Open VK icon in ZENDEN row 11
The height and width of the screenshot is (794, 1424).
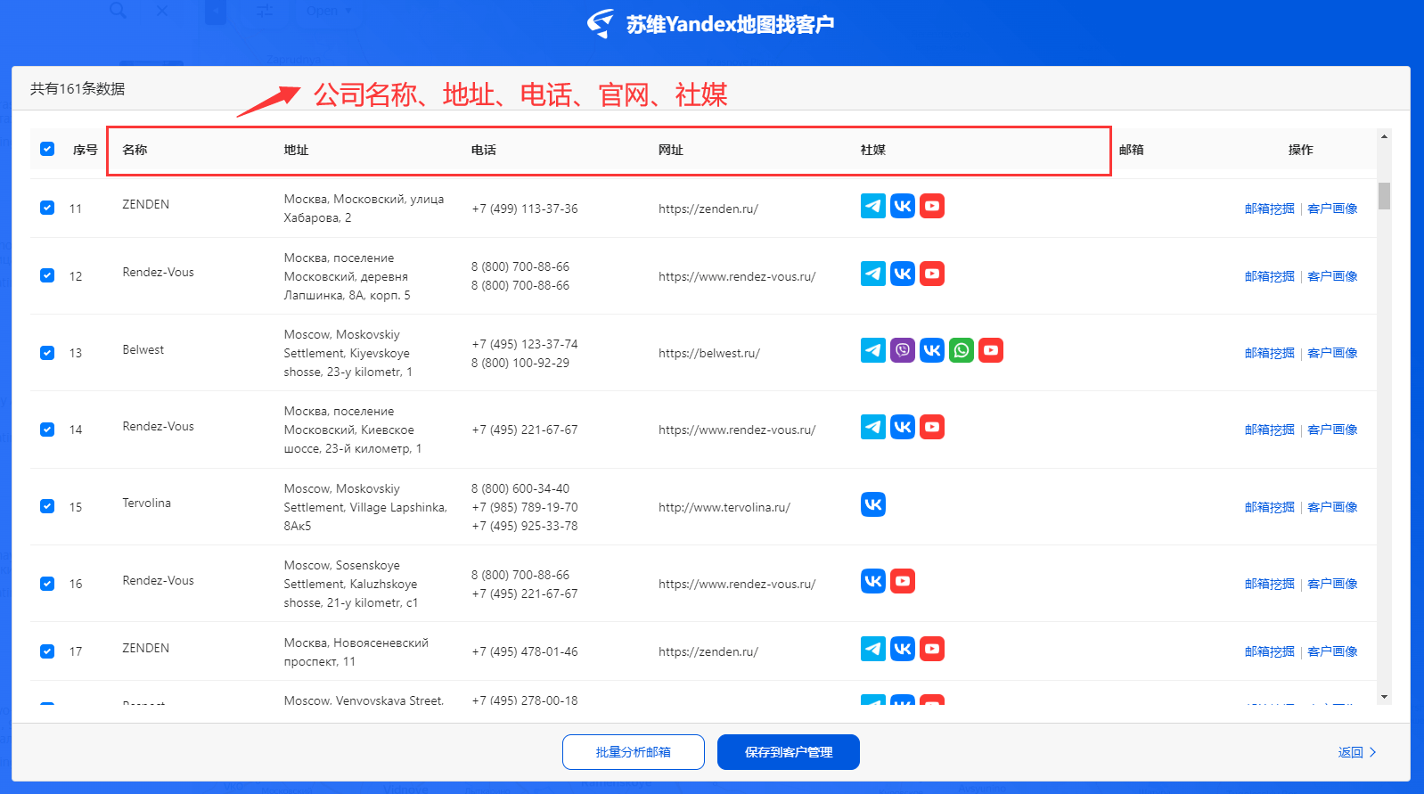[x=903, y=206]
